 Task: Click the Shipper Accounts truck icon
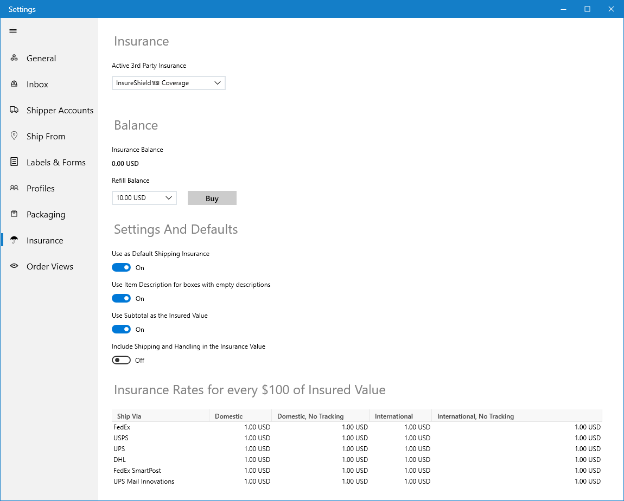[x=14, y=110]
